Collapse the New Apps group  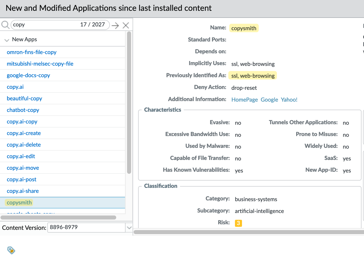coord(7,40)
